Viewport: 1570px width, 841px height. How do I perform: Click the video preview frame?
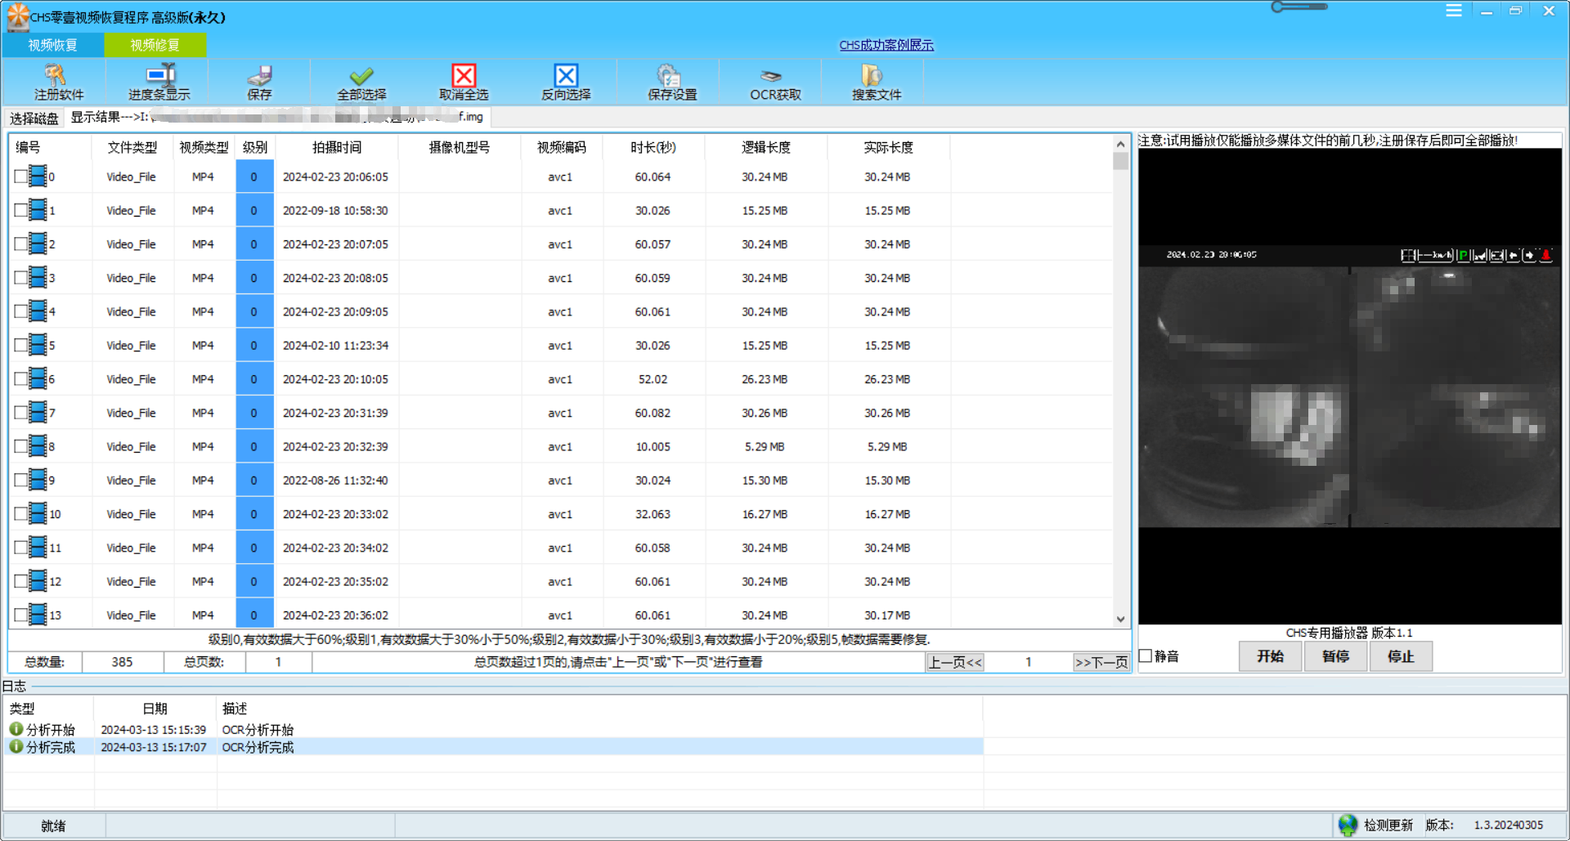(x=1350, y=386)
